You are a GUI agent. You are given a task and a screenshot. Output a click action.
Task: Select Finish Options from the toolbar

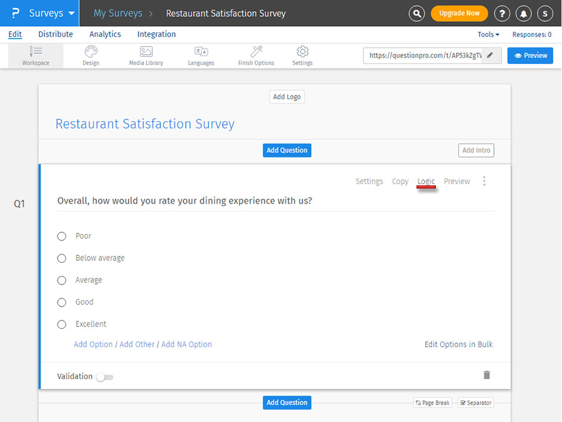255,56
